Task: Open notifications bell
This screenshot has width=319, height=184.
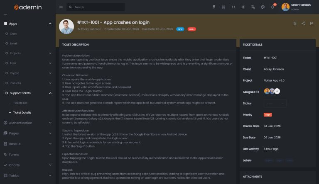Action: click(272, 7)
